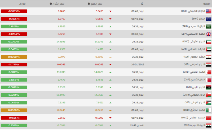This screenshot has height=130, width=212.
Task: Click the 0.0000% orange badge in DZD row
Action: click(x=14, y=110)
